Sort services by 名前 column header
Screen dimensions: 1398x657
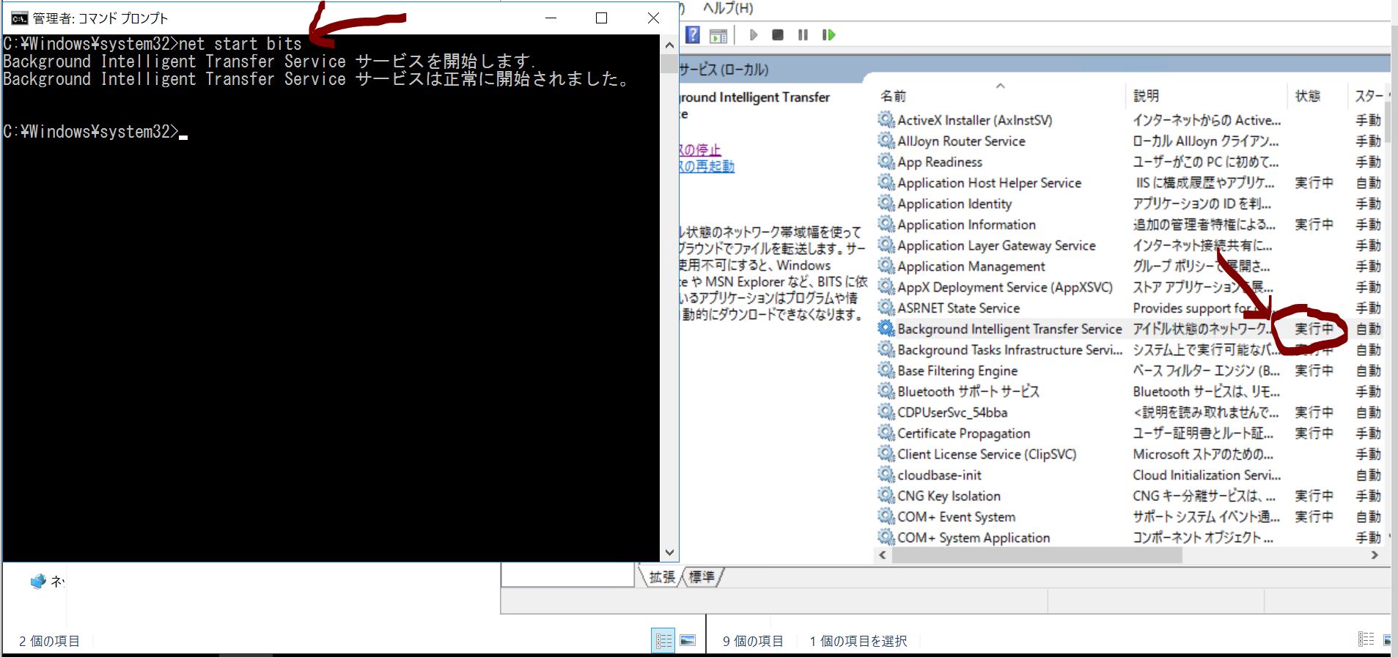pos(893,96)
